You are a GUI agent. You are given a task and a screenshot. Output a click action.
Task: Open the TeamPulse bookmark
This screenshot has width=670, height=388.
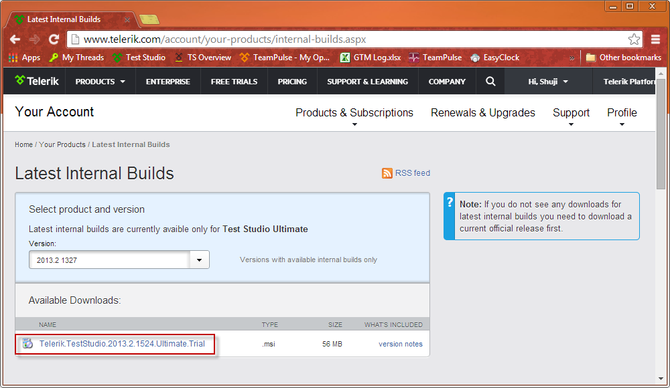click(435, 58)
